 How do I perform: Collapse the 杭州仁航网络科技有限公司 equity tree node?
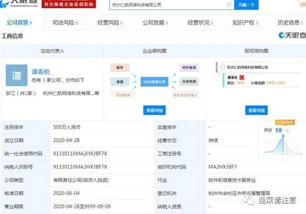[222, 68]
